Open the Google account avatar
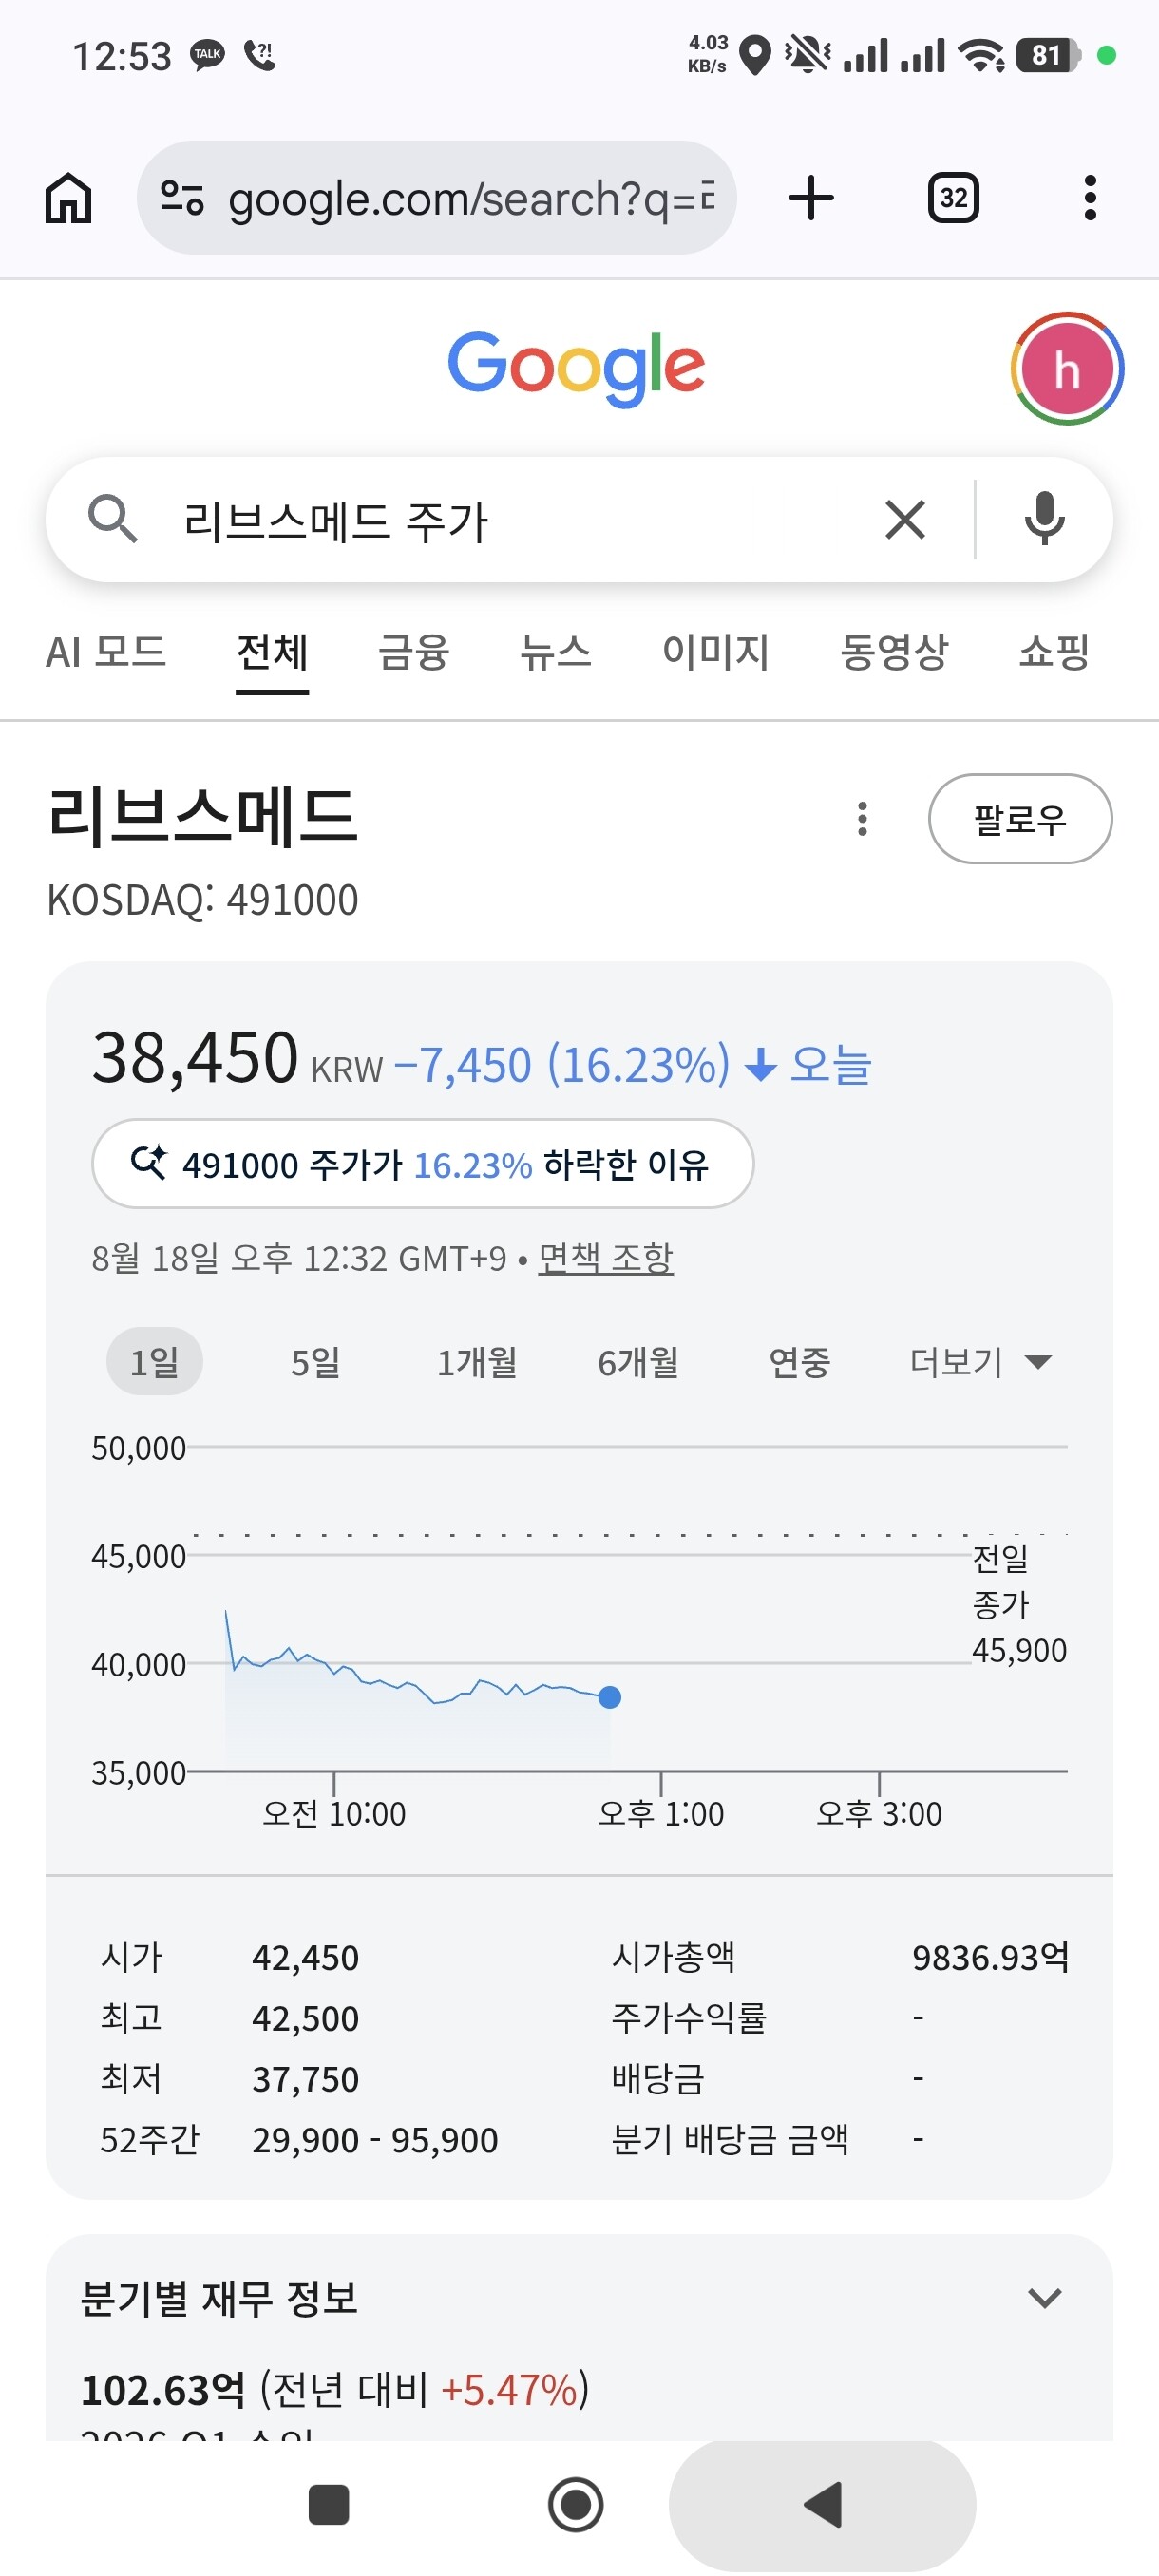The image size is (1159, 2576). coord(1067,369)
